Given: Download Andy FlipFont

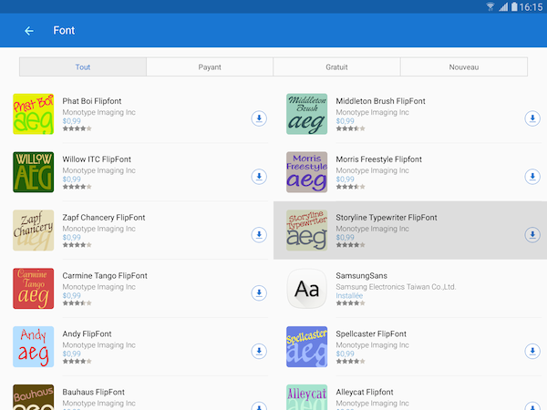Looking at the screenshot, I should click(x=259, y=351).
